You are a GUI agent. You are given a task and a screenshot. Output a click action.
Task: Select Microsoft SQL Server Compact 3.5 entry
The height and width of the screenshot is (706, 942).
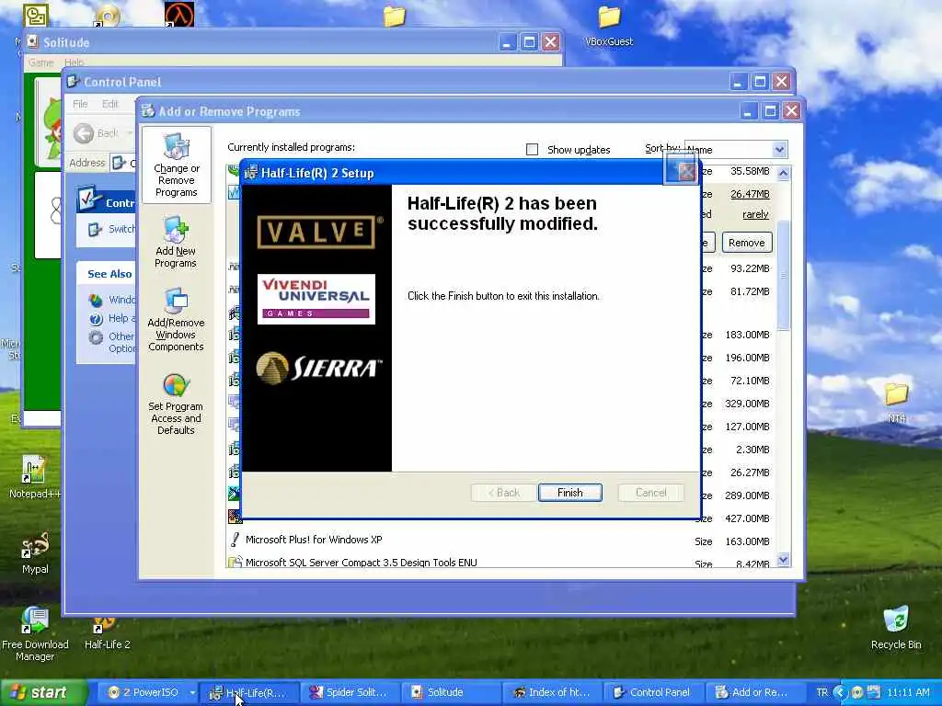[361, 562]
